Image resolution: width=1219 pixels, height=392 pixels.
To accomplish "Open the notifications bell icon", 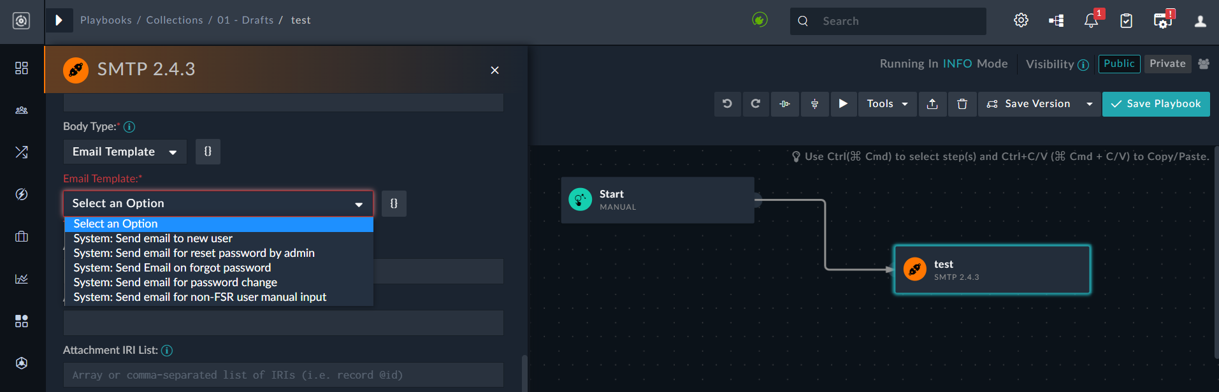I will [x=1091, y=21].
